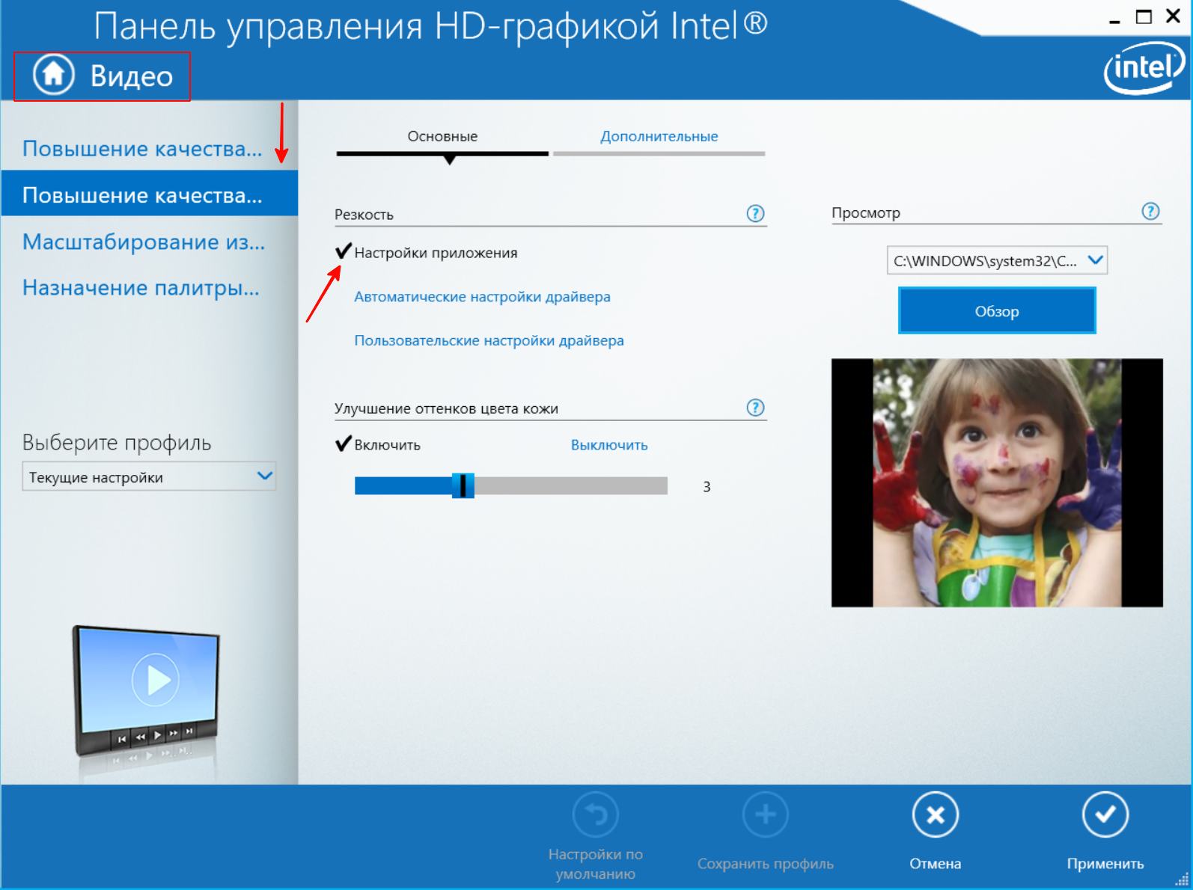This screenshot has height=890, width=1193.
Task: Click the preview image of the child
Action: [x=997, y=482]
